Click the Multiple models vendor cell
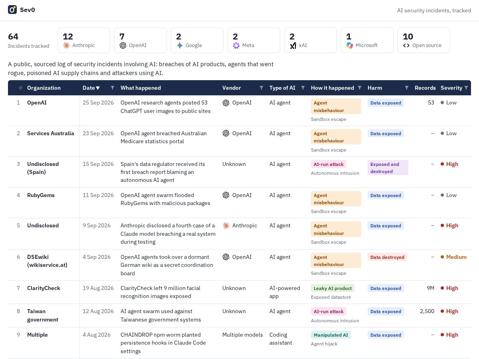This screenshot has height=359, width=479. tap(243, 335)
